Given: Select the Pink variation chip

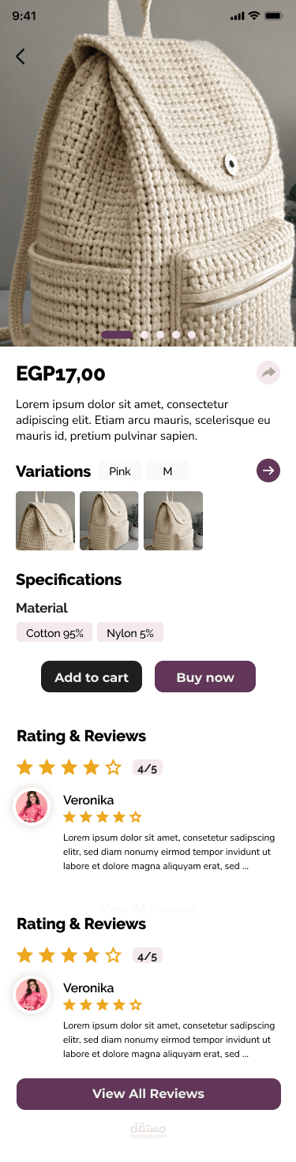Looking at the screenshot, I should pos(120,471).
